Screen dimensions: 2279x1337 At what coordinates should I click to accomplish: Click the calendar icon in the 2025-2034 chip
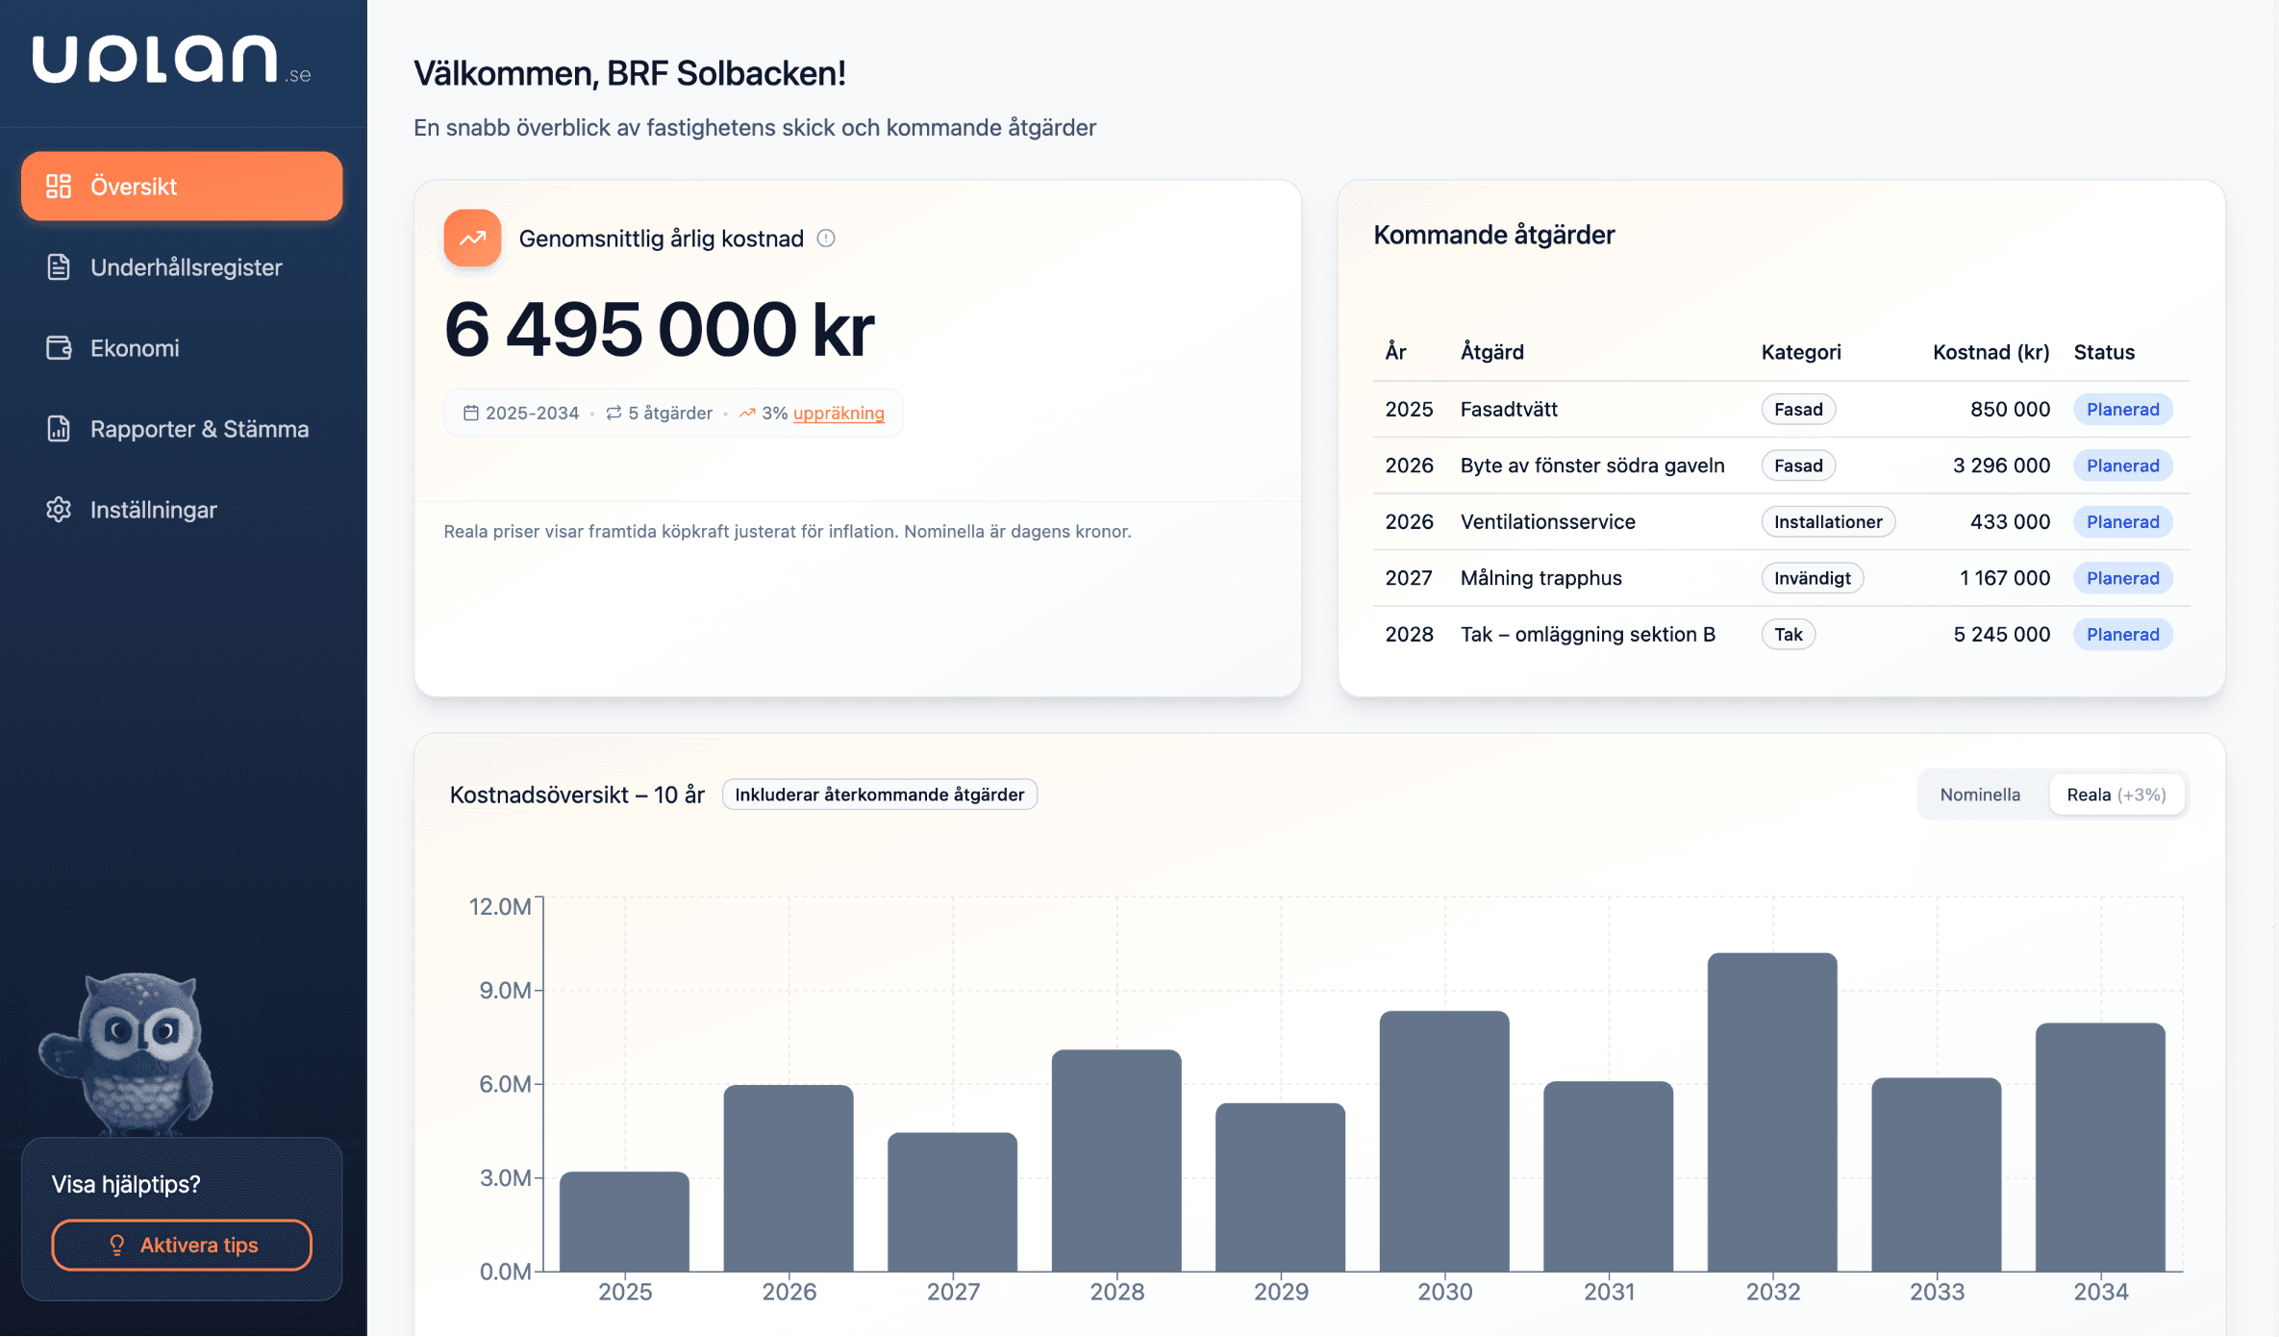471,413
